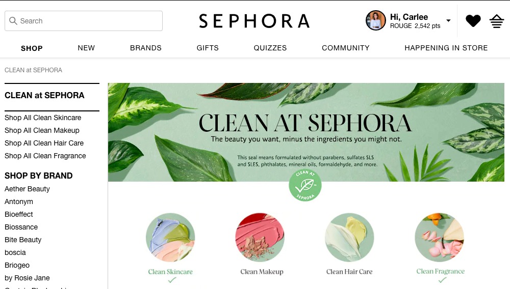The width and height of the screenshot is (510, 289).
Task: Select the Biossance brand link
Action: tap(21, 227)
